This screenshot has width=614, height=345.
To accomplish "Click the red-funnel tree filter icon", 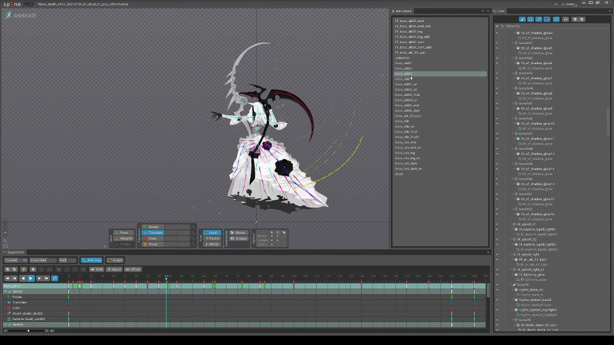I will tap(547, 20).
